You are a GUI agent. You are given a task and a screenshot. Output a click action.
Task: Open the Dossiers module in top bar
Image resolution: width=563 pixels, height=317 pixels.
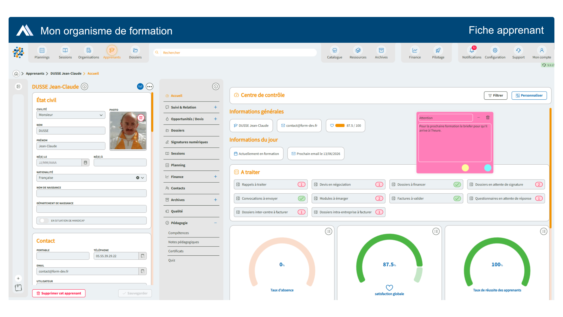click(135, 53)
